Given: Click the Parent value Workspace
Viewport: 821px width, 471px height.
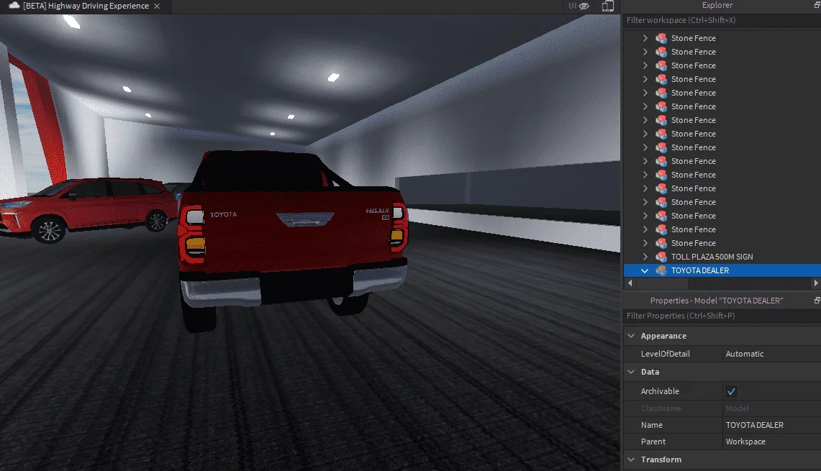Looking at the screenshot, I should tap(745, 442).
